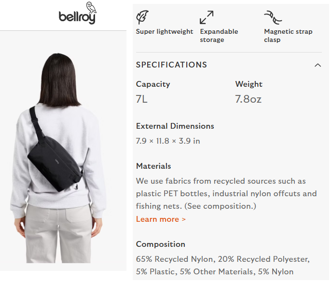Click the Materials heading

[153, 166]
